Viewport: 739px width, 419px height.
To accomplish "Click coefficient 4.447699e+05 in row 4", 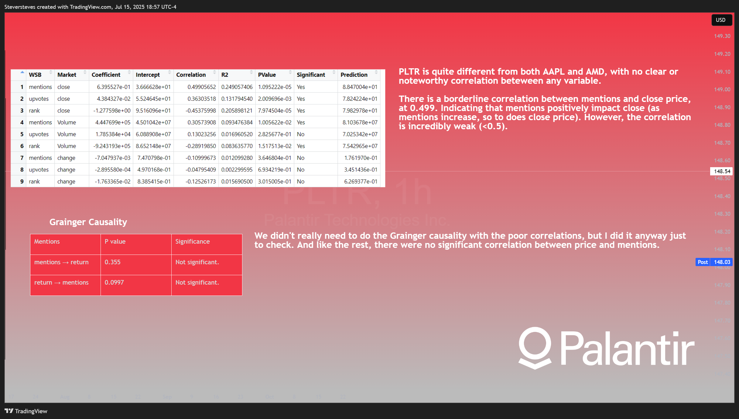I will (113, 123).
